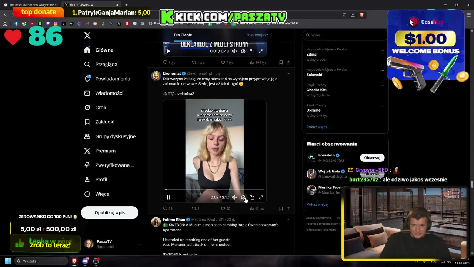Image resolution: width=474 pixels, height=267 pixels.
Task: Open more options for Fatima Khan post
Action: point(288,220)
